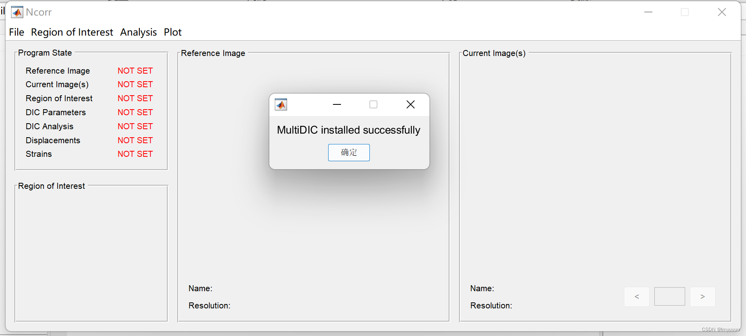746x336 pixels.
Task: Open the Plot menu
Action: 172,32
